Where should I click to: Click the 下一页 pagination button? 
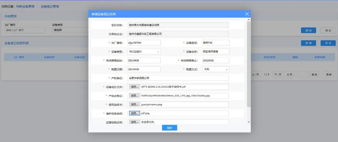[277, 75]
